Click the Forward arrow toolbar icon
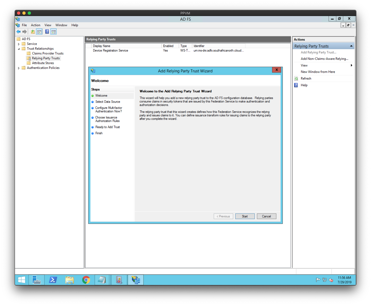Image resolution: width=371 pixels, height=305 pixels. point(25,32)
